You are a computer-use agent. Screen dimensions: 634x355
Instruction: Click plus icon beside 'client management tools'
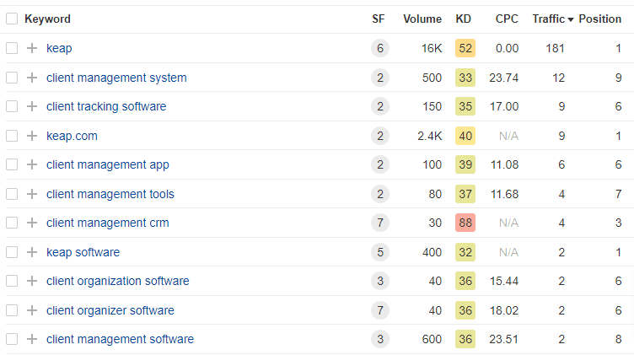point(32,194)
